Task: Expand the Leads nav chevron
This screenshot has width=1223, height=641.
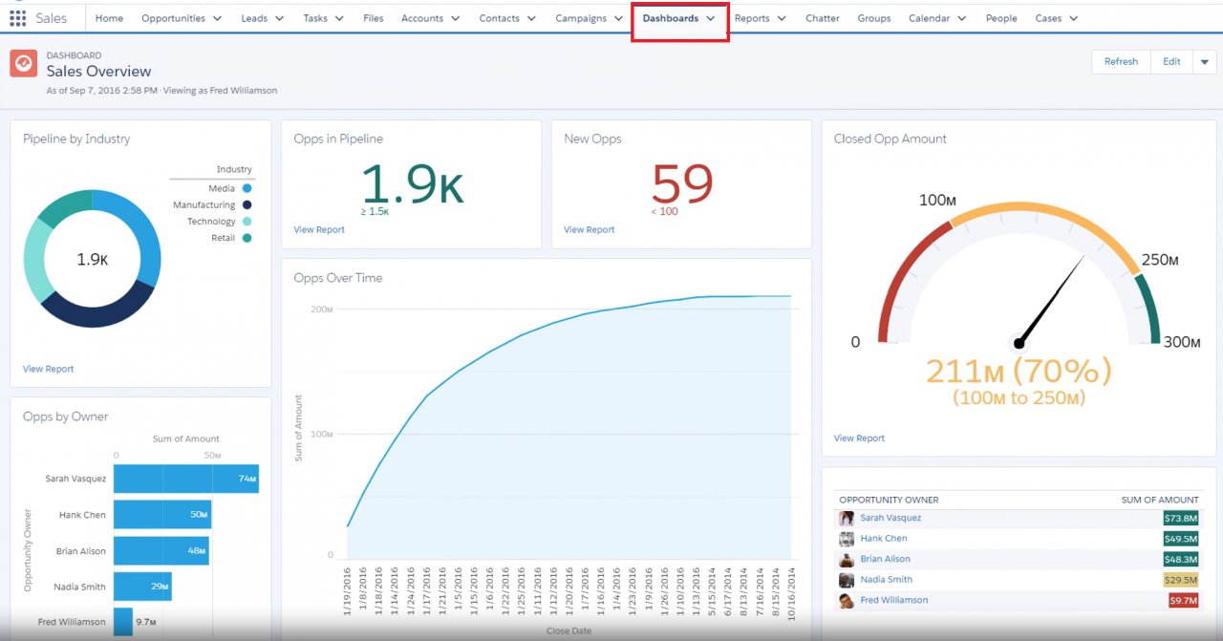Action: click(279, 17)
